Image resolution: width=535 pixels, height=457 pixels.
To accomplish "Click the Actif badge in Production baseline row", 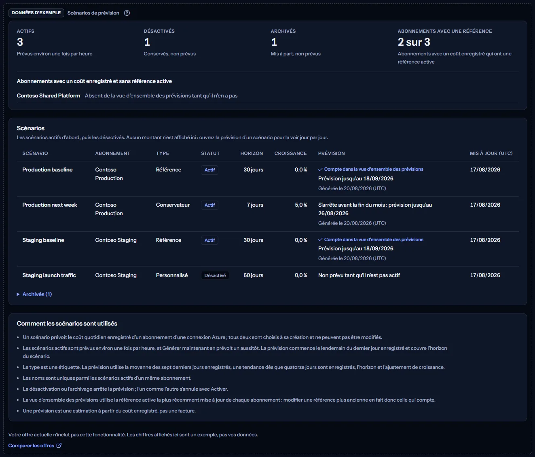I will (209, 170).
